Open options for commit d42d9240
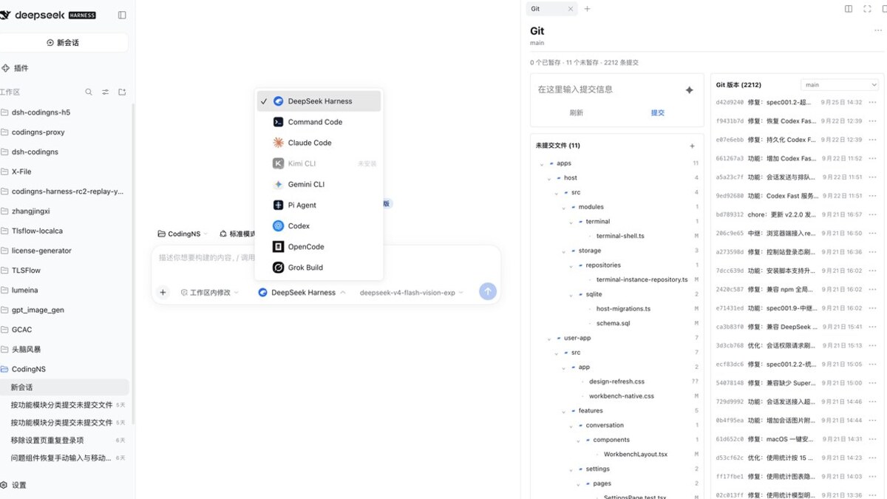 (873, 103)
